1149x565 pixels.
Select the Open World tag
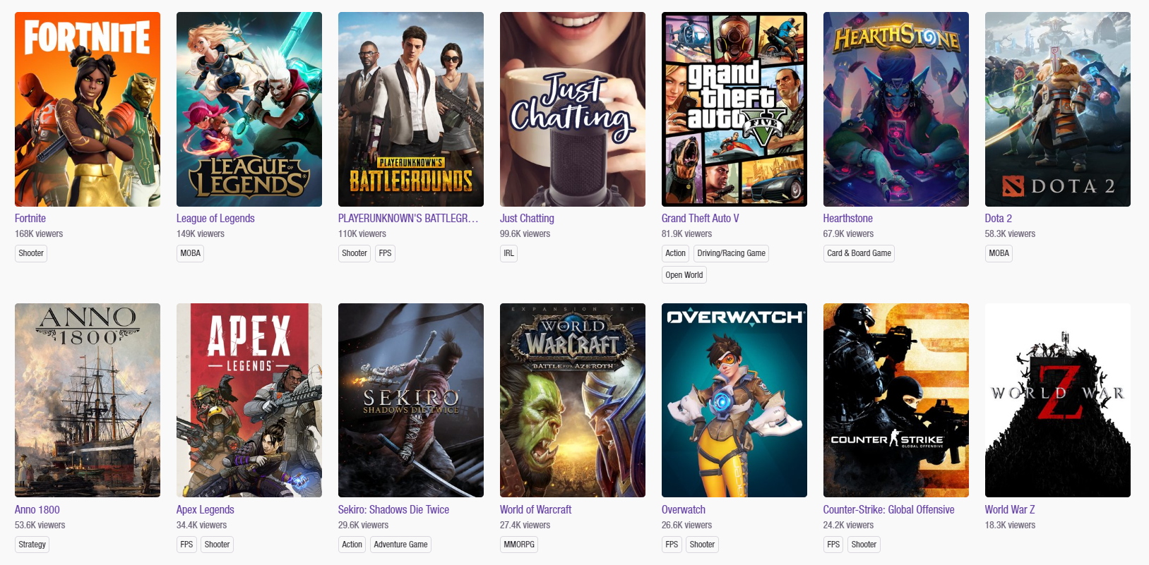tap(684, 275)
